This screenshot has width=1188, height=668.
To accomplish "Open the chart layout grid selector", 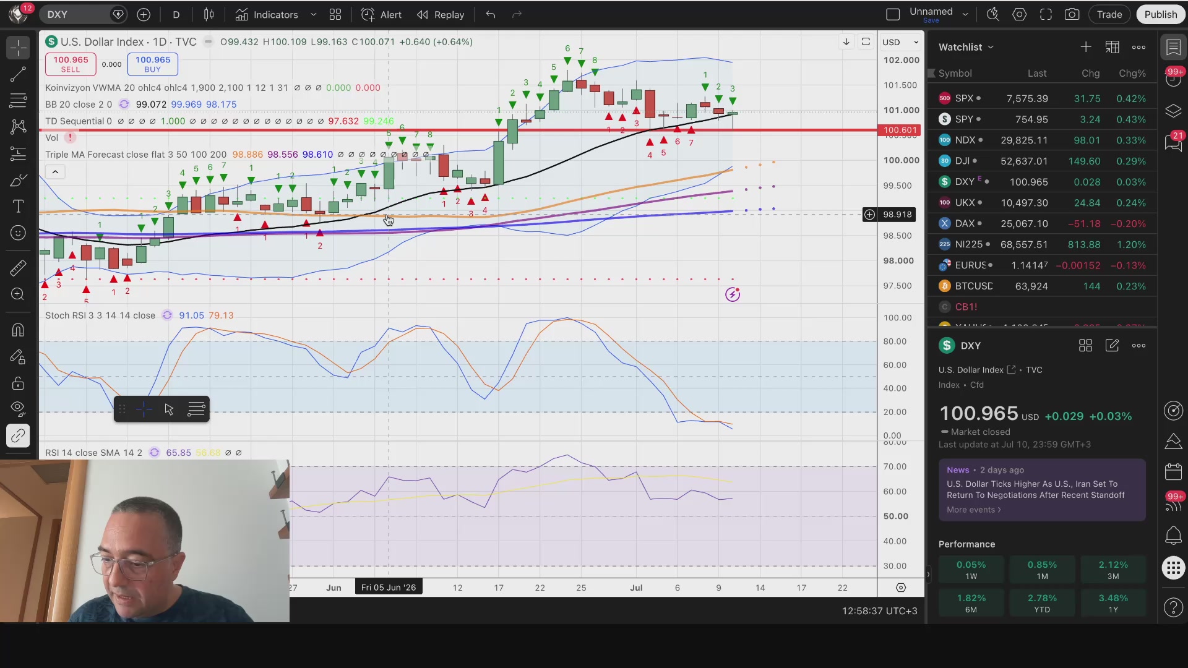I will [335, 15].
